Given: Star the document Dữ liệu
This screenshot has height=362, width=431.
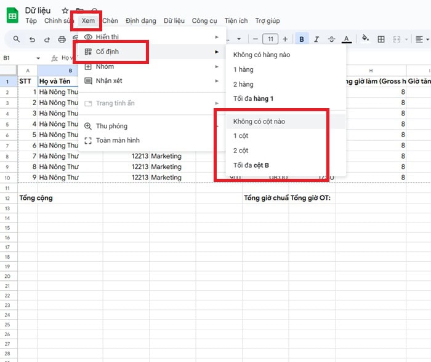Looking at the screenshot, I should pyautogui.click(x=65, y=11).
